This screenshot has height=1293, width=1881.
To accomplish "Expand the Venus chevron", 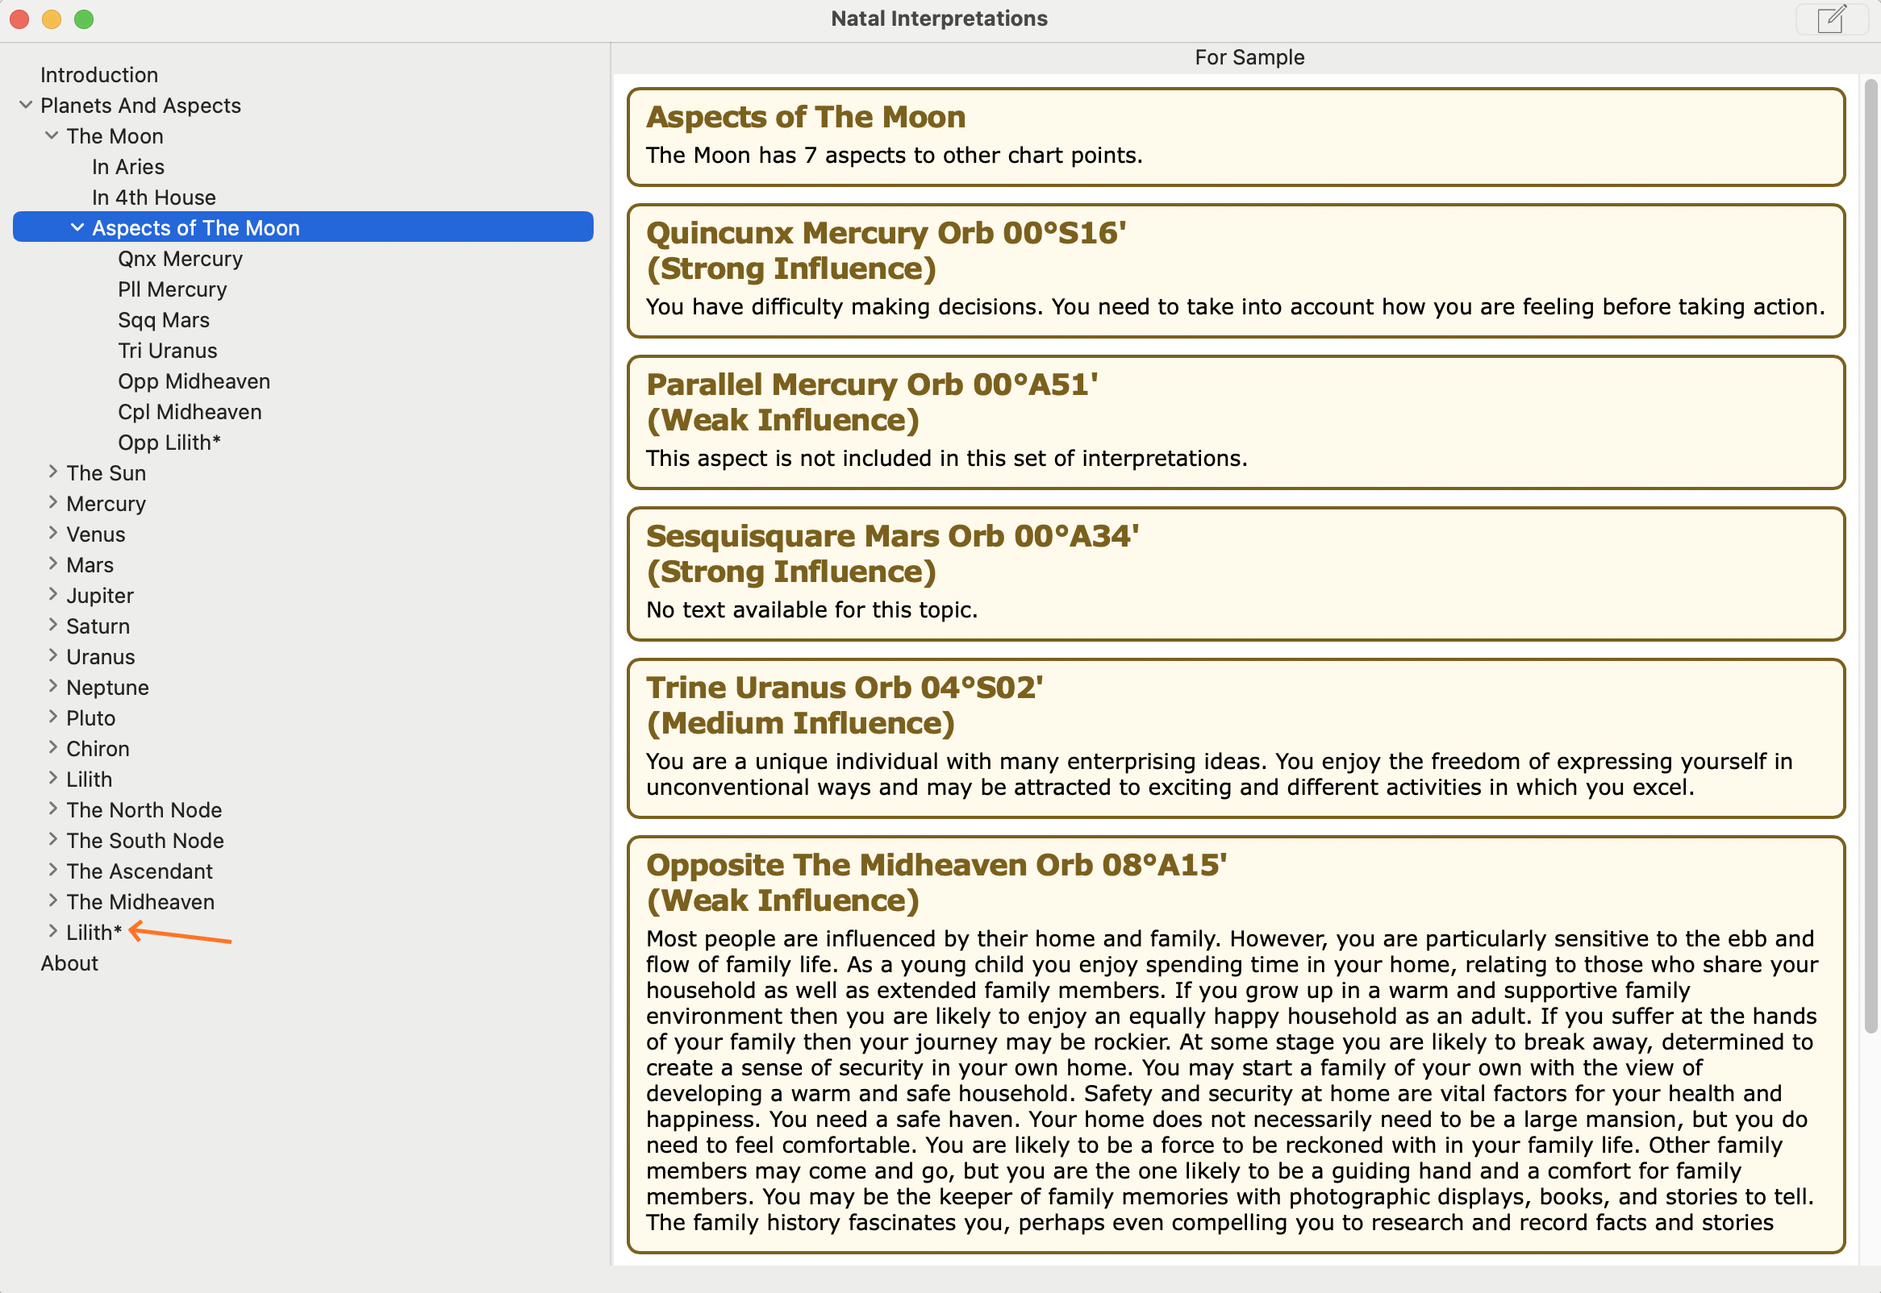I will (52, 534).
